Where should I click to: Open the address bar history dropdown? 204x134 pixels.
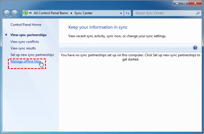click(121, 13)
